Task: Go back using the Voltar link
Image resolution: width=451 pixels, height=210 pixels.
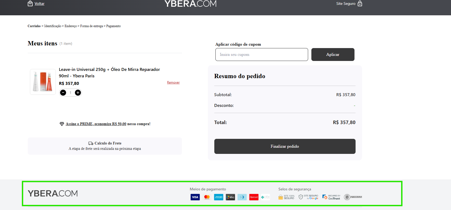Action: click(39, 3)
